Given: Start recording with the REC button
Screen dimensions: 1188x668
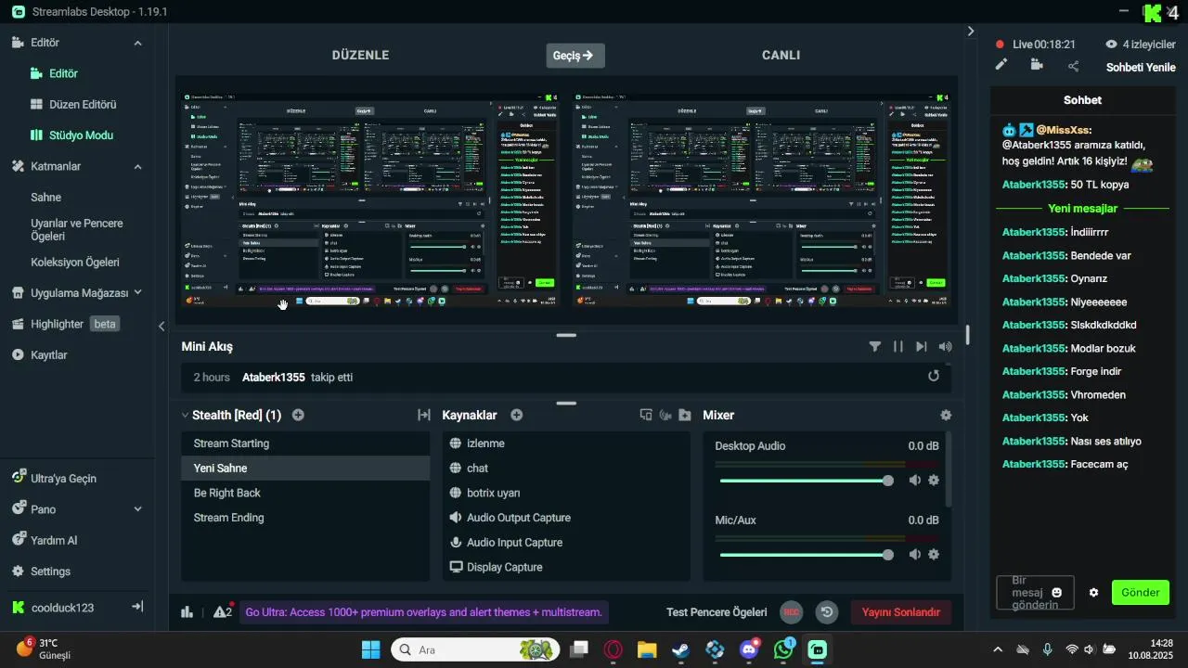Looking at the screenshot, I should [x=792, y=612].
